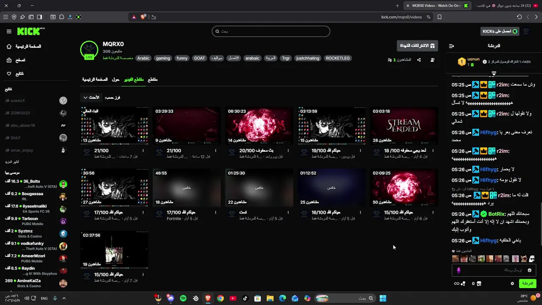Expand the system tray hidden icons chevron
Screen dimensions: 542x305
64,298
